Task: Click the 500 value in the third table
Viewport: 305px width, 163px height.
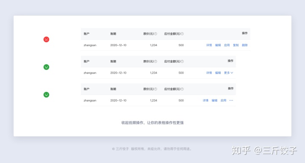Action: pos(181,100)
